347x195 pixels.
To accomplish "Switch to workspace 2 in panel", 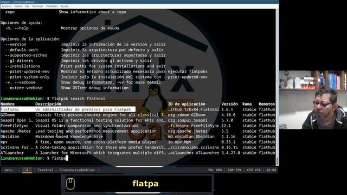I will 27,170.
